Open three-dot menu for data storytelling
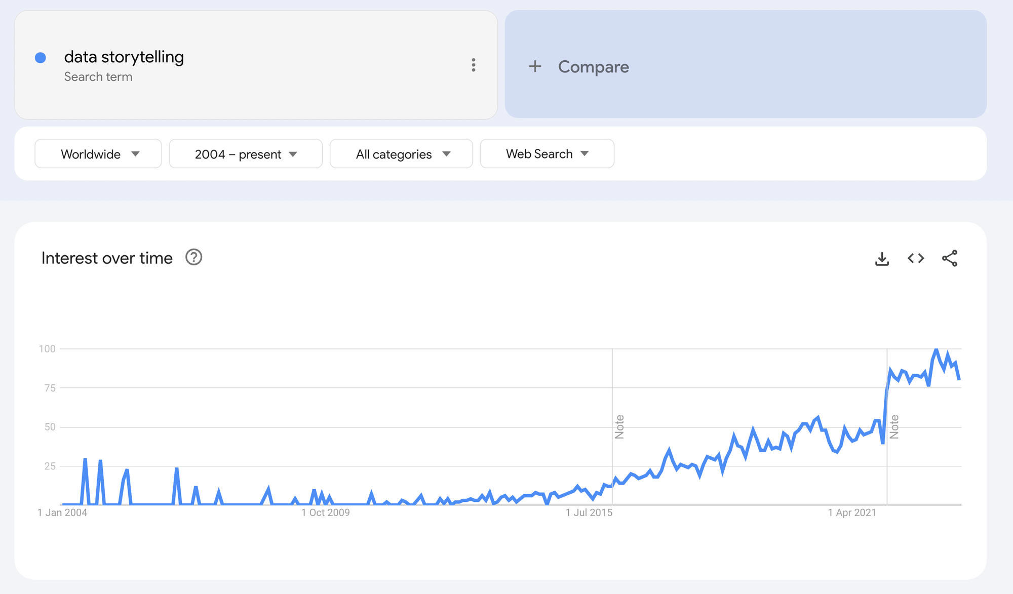 pyautogui.click(x=473, y=65)
